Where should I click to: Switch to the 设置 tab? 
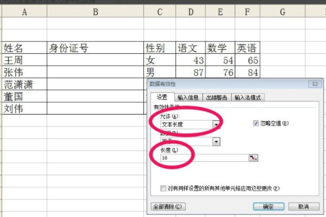162,97
